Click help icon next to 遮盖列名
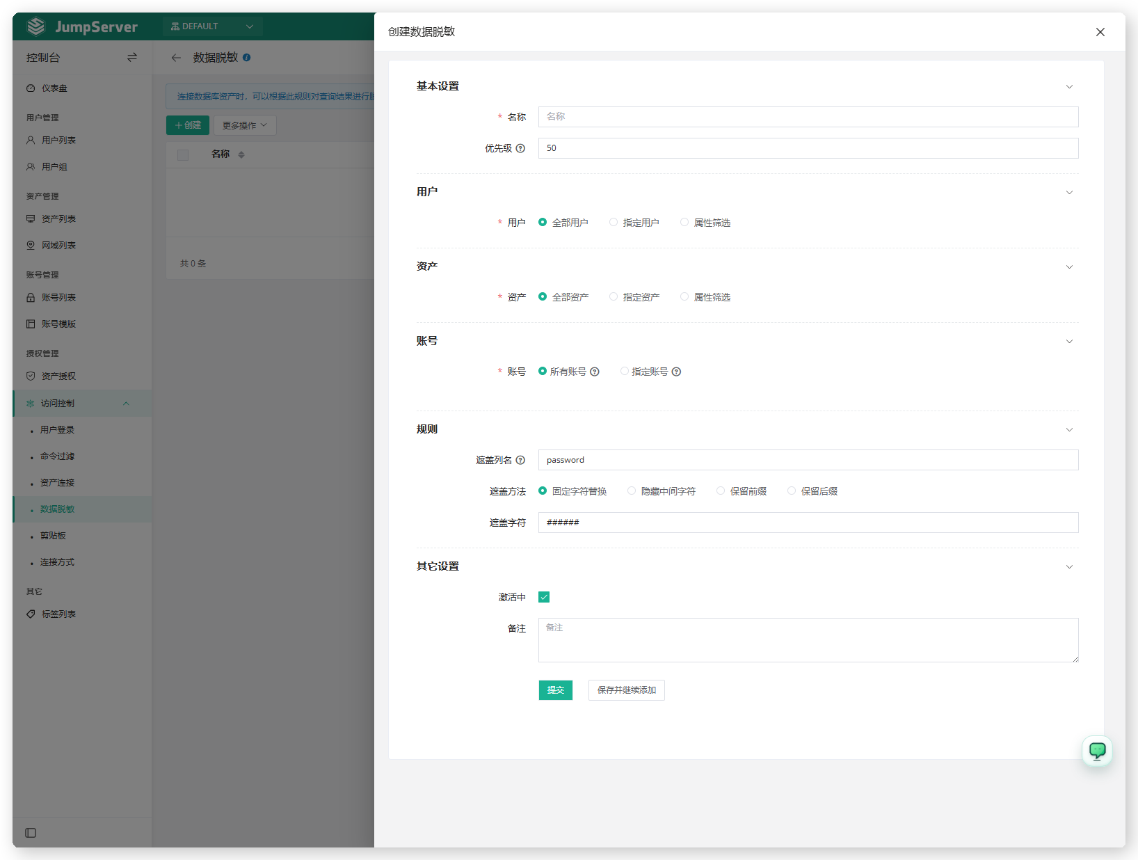The height and width of the screenshot is (860, 1138). 520,460
